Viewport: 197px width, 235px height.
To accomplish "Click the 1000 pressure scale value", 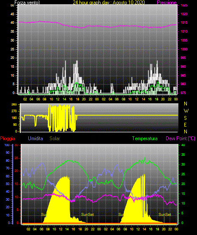I will click(x=184, y=49).
